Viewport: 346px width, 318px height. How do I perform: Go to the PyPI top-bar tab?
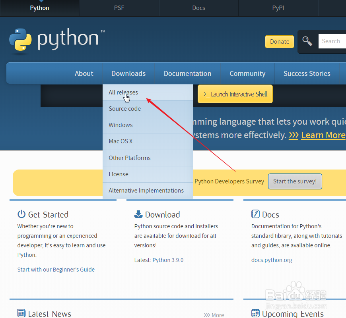[278, 8]
